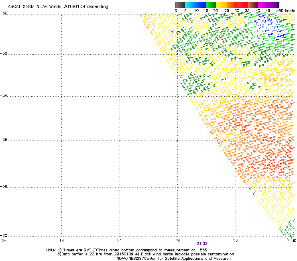Select the magenta-purple 40-50 knots color segment
Image resolution: width=297 pixels, height=261 pixels.
pyautogui.click(x=269, y=5)
